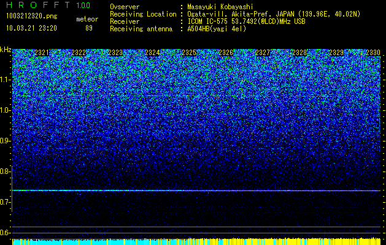
Task: Click the 2322 time marker
Action: point(79,53)
